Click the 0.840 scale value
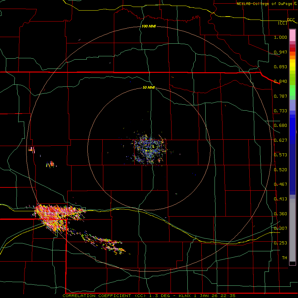 pos(280,81)
